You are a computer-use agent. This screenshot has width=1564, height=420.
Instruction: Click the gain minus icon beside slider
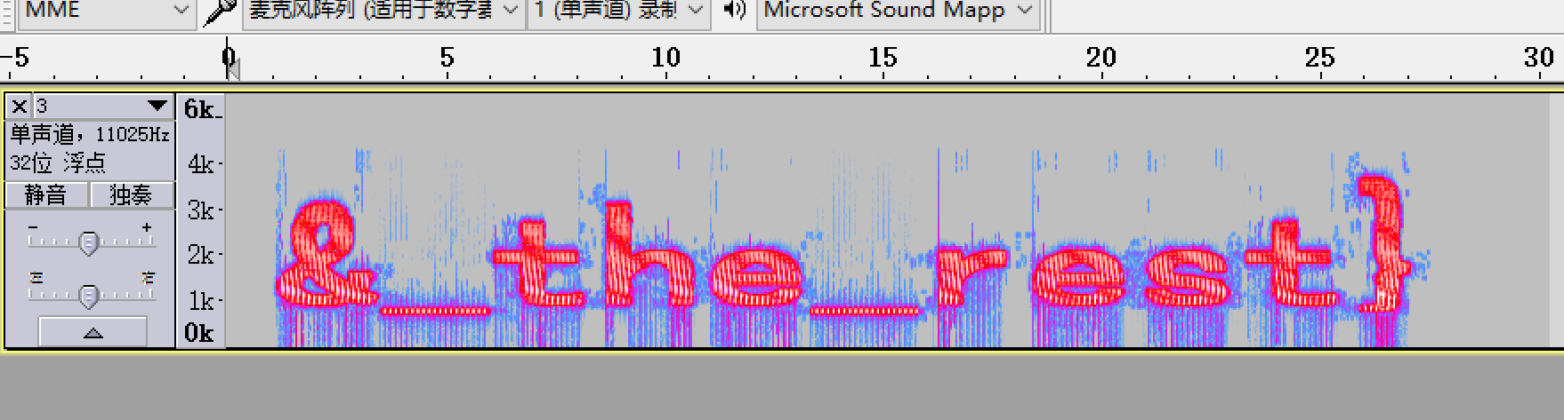(34, 228)
